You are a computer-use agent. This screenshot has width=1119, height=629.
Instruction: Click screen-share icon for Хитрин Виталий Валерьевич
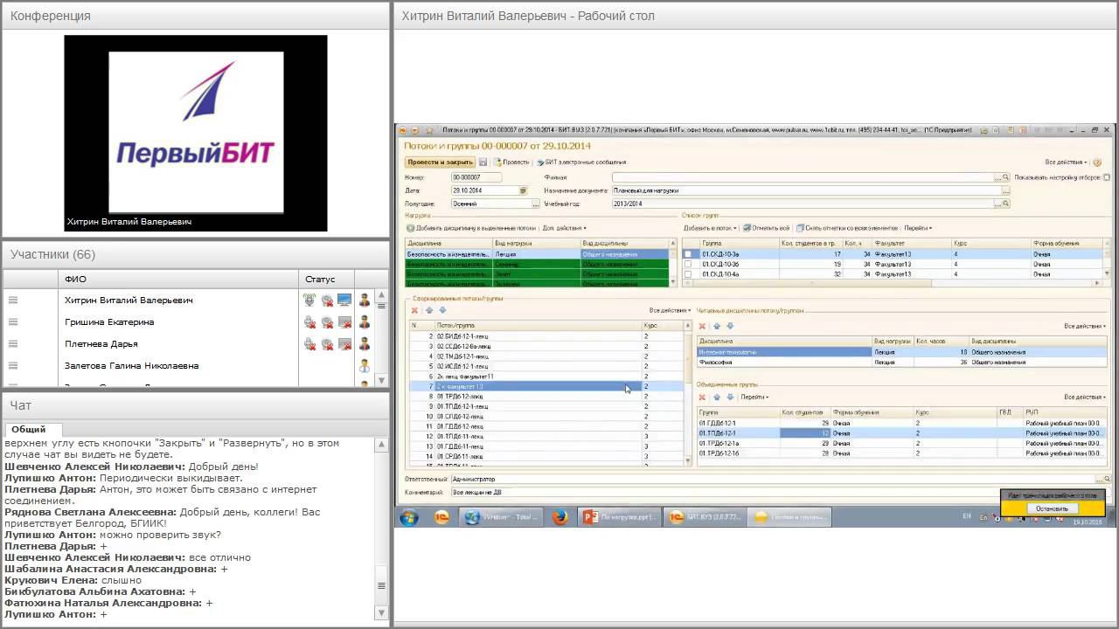click(x=344, y=301)
